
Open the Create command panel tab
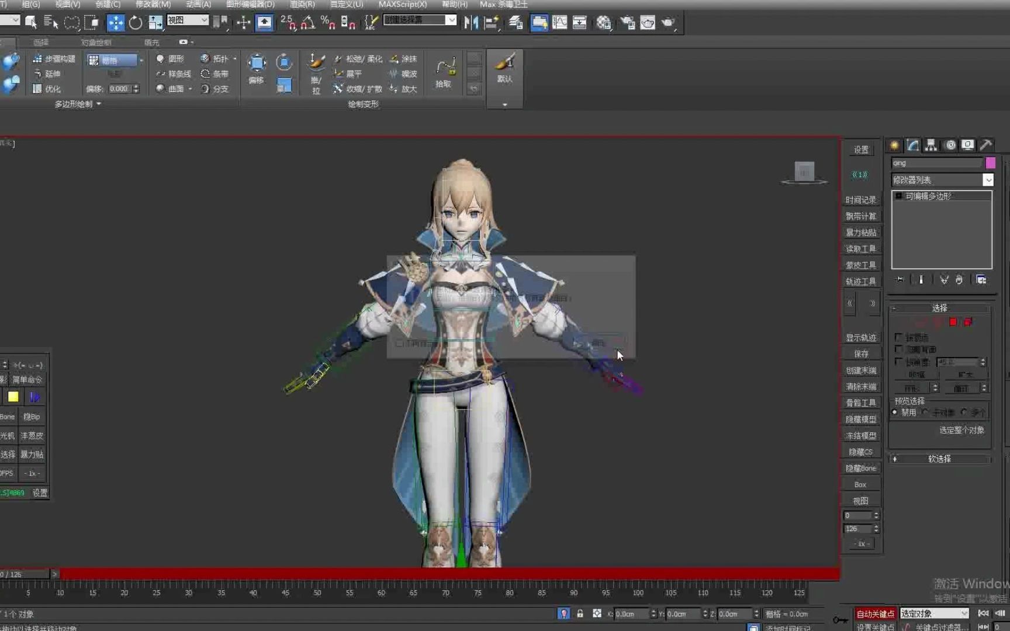[894, 145]
